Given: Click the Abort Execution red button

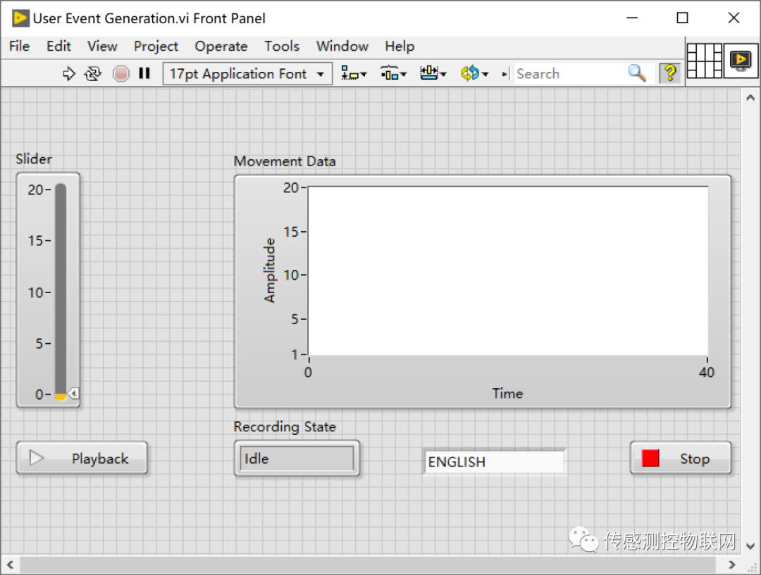Looking at the screenshot, I should tap(121, 74).
